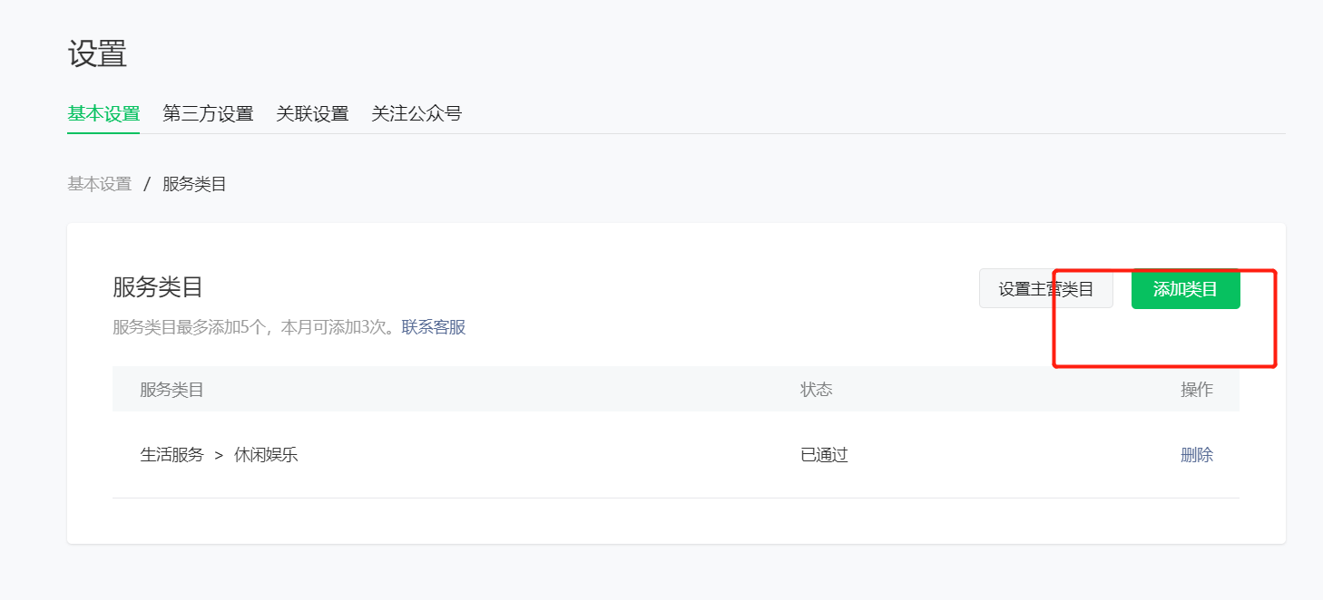
Task: Click the 操作 column header
Action: pos(1196,390)
